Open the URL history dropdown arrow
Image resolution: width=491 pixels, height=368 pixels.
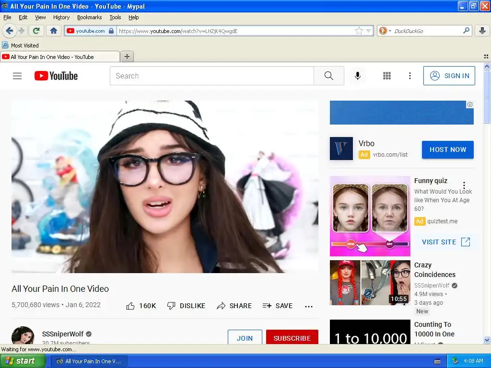369,31
